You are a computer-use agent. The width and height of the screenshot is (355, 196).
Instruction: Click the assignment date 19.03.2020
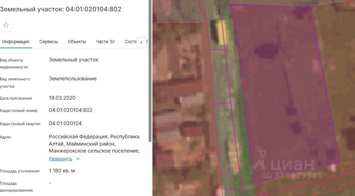(62, 98)
